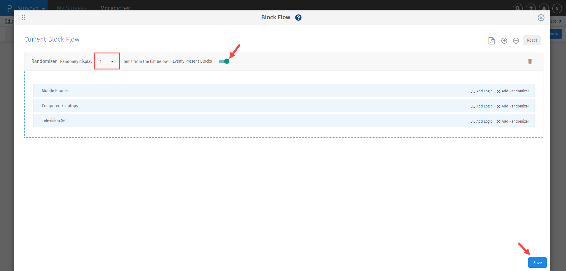Add Randomizer to Television Set block

(513, 121)
